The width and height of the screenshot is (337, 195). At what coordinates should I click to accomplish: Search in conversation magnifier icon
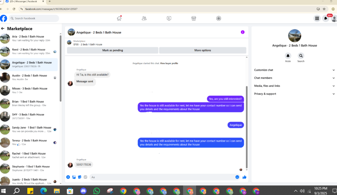pyautogui.click(x=301, y=56)
